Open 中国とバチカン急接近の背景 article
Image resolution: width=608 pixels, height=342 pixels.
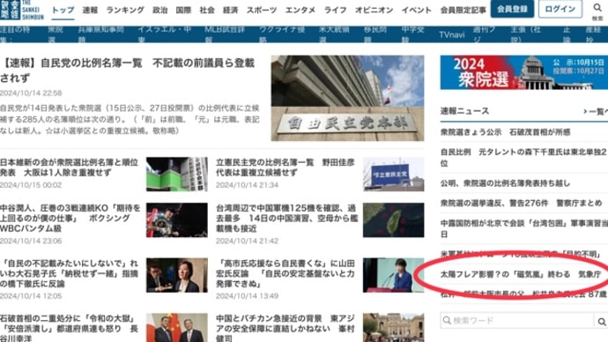(x=285, y=328)
